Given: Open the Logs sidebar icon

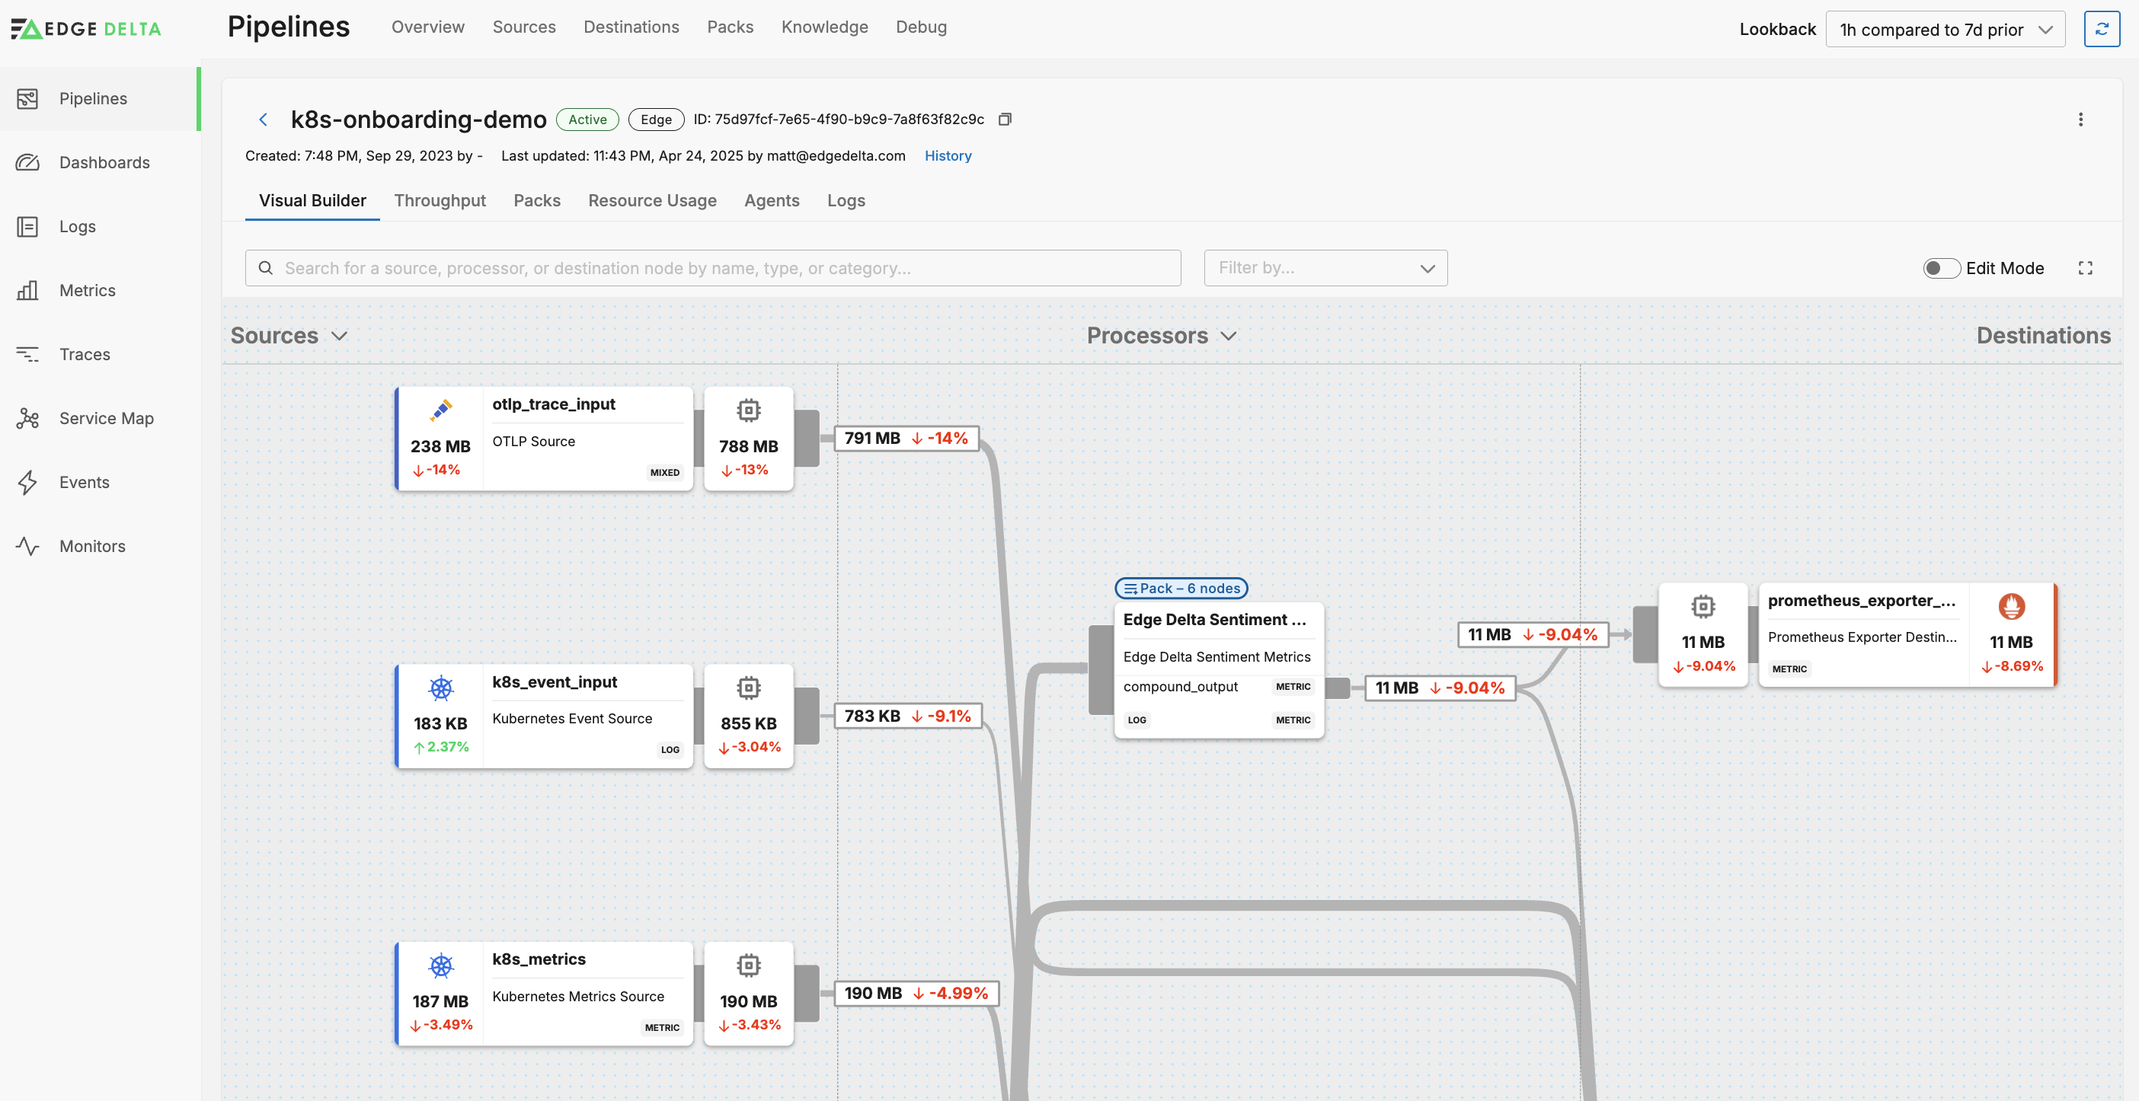Looking at the screenshot, I should (x=27, y=226).
